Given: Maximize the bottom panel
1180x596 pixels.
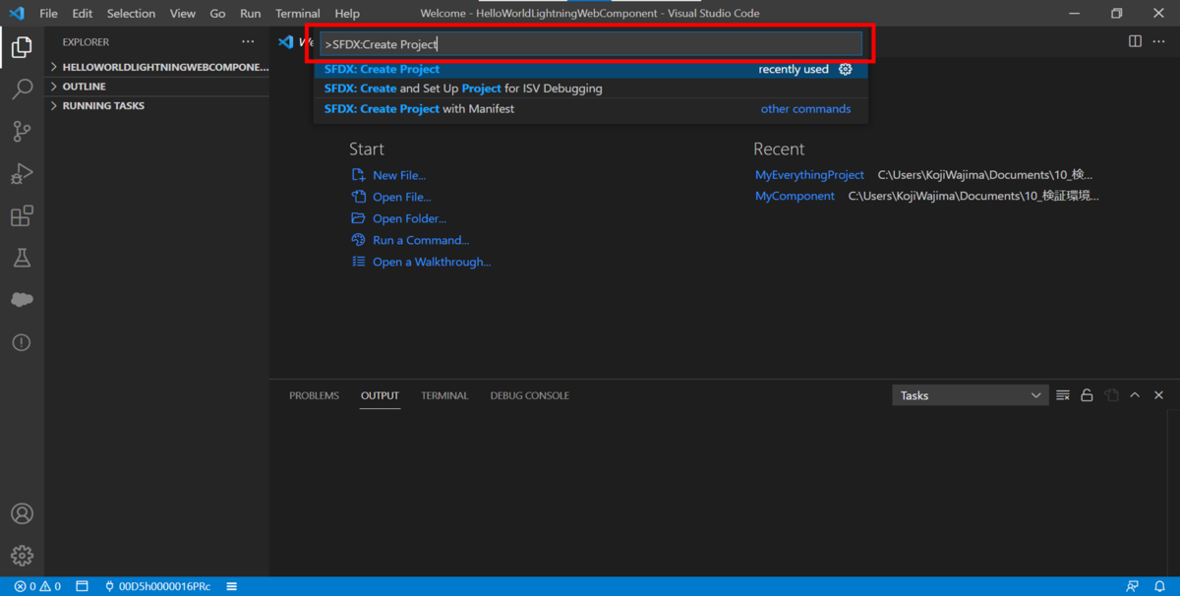Looking at the screenshot, I should pos(1135,395).
